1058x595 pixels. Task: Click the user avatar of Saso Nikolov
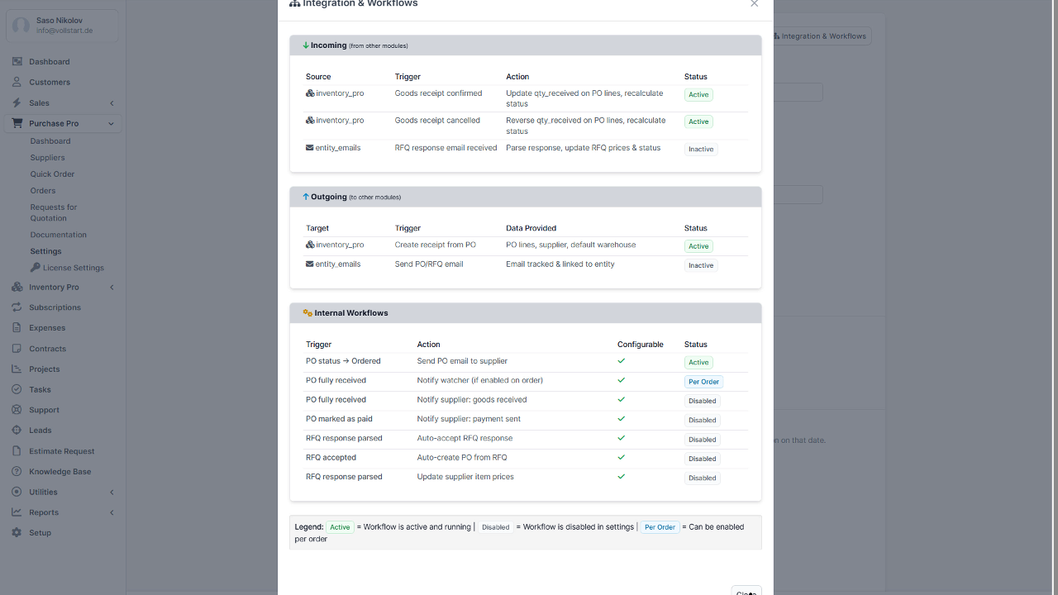[21, 26]
